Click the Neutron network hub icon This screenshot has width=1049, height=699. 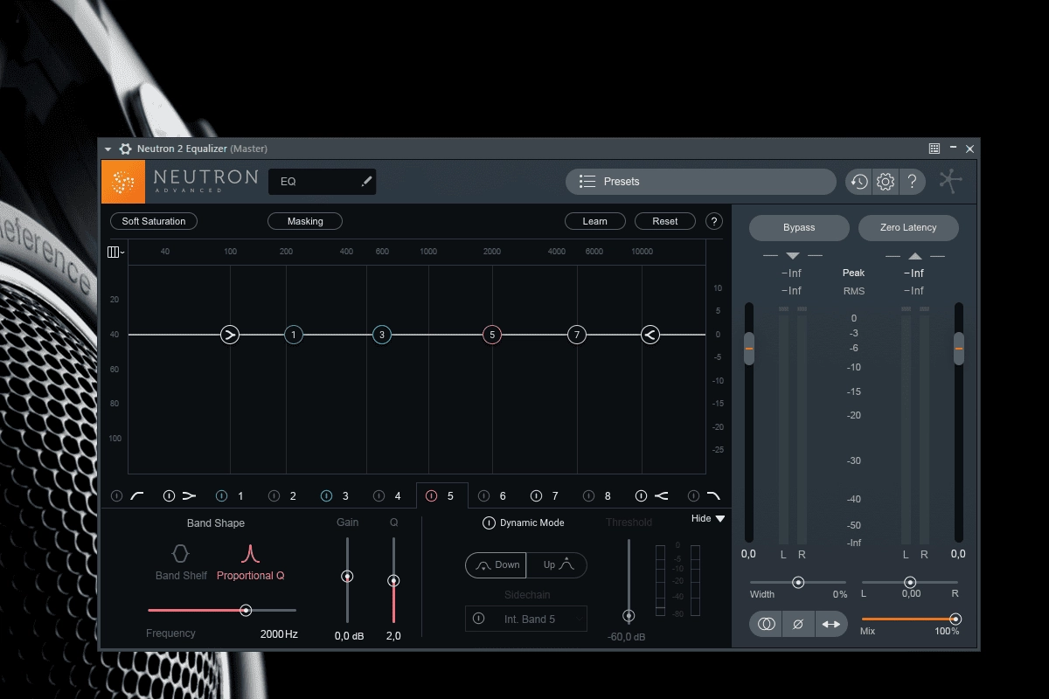[951, 181]
